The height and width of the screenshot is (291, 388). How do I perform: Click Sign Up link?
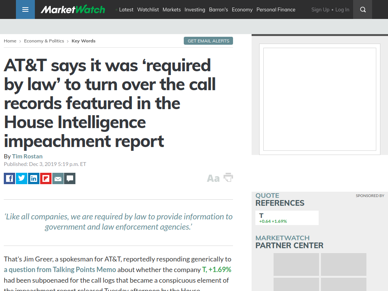320,9
